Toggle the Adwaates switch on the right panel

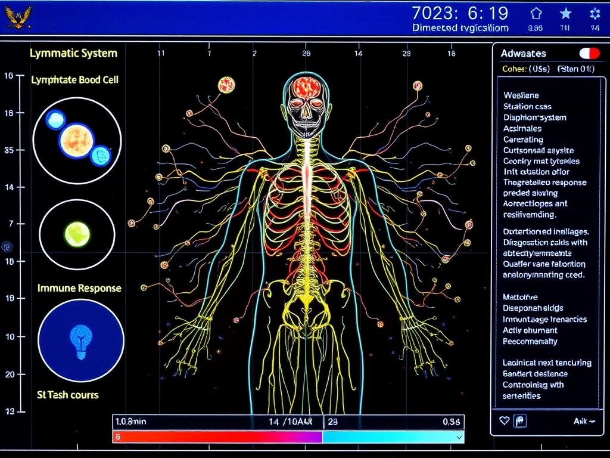pos(590,53)
